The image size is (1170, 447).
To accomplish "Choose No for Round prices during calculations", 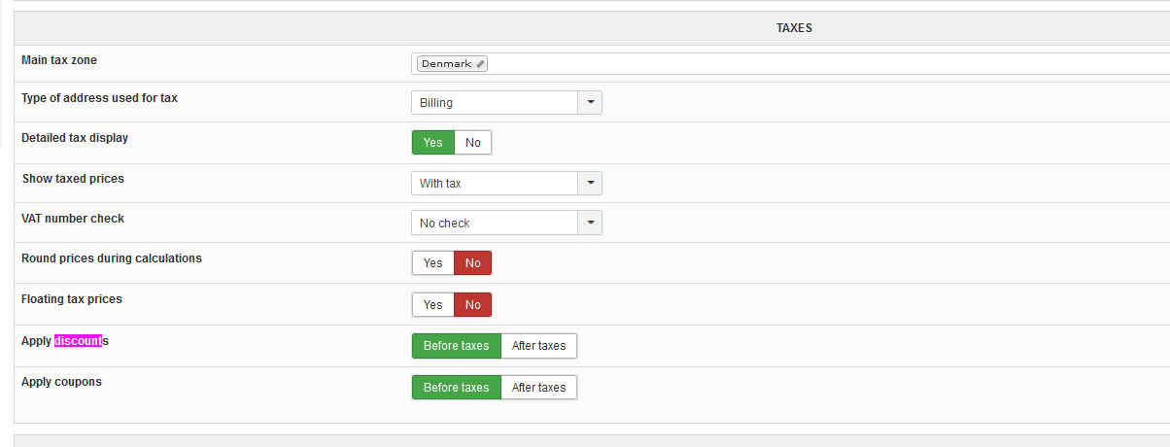I will click(x=473, y=263).
